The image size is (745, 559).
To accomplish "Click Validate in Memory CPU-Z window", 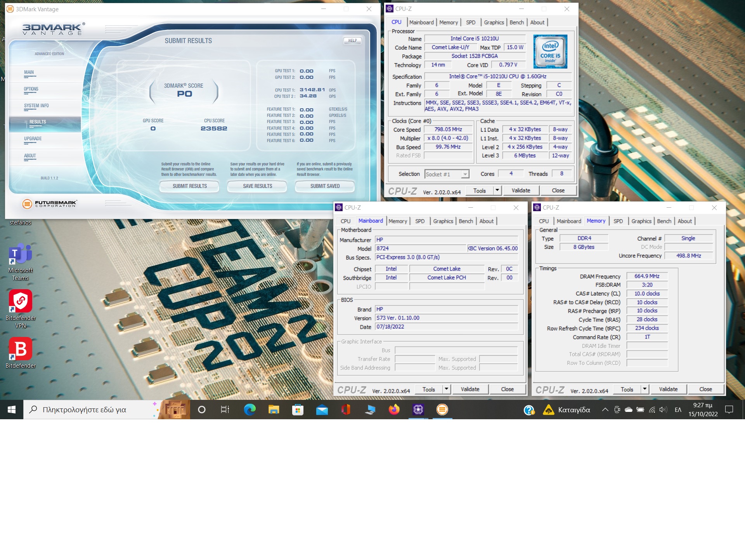I will pyautogui.click(x=668, y=389).
